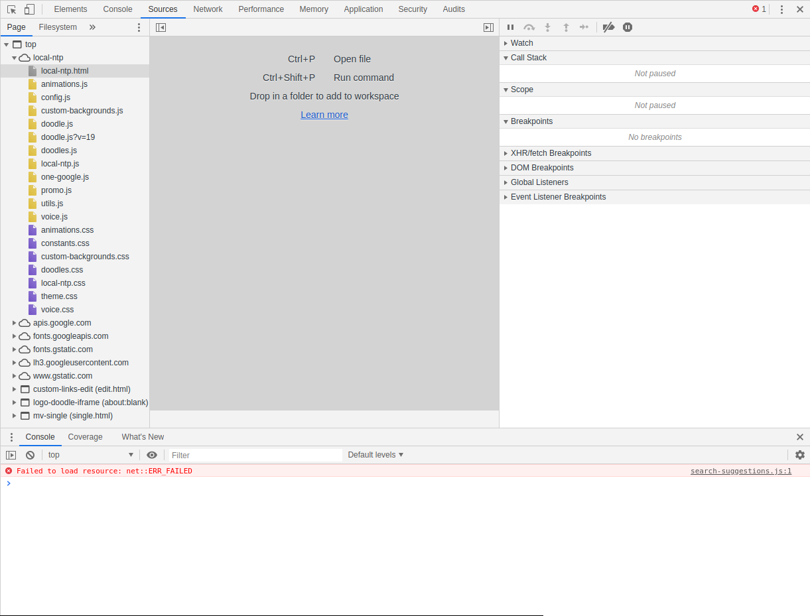The height and width of the screenshot is (616, 810).
Task: Open the search-suggestions.js:1 source link
Action: pos(740,471)
